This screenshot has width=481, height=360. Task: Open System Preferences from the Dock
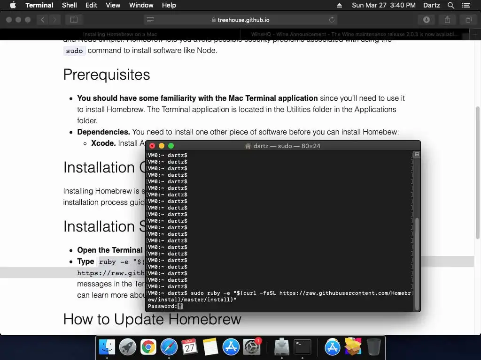coord(252,347)
